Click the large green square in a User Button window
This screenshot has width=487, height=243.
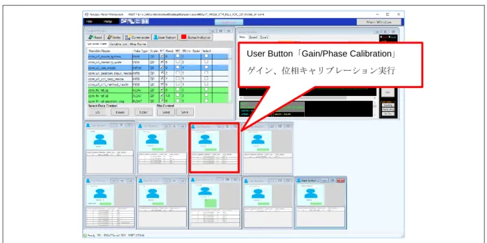(211, 203)
